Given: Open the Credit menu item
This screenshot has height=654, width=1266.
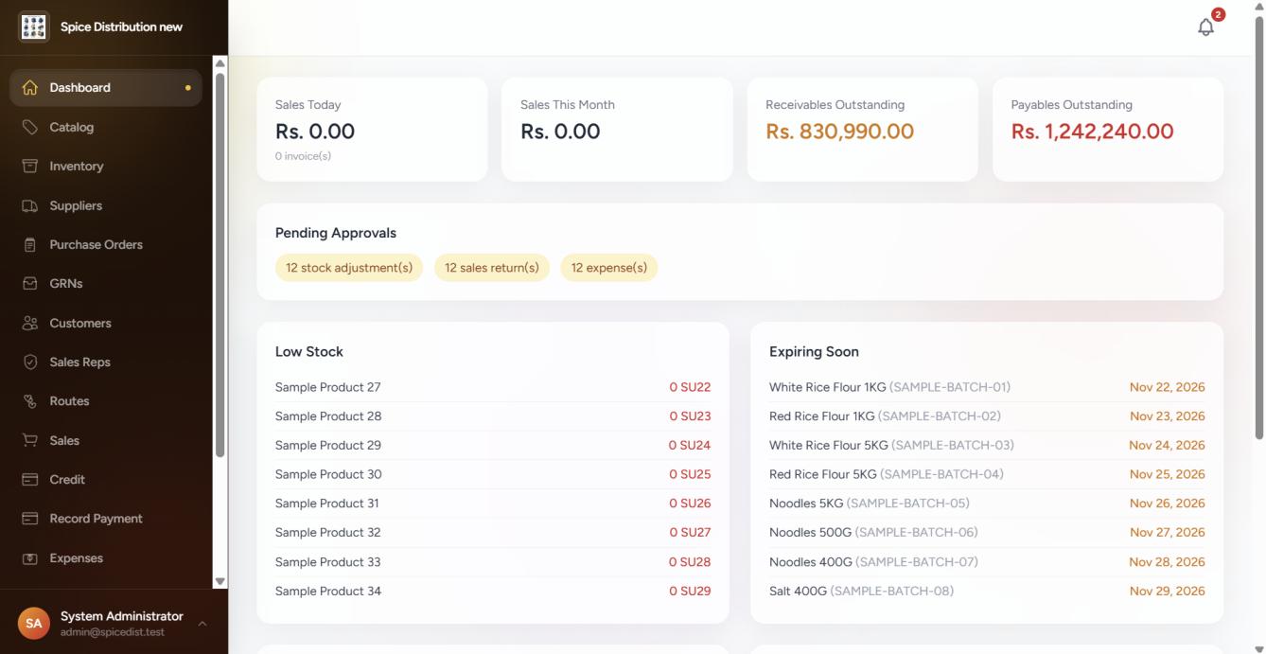Looking at the screenshot, I should (106, 480).
